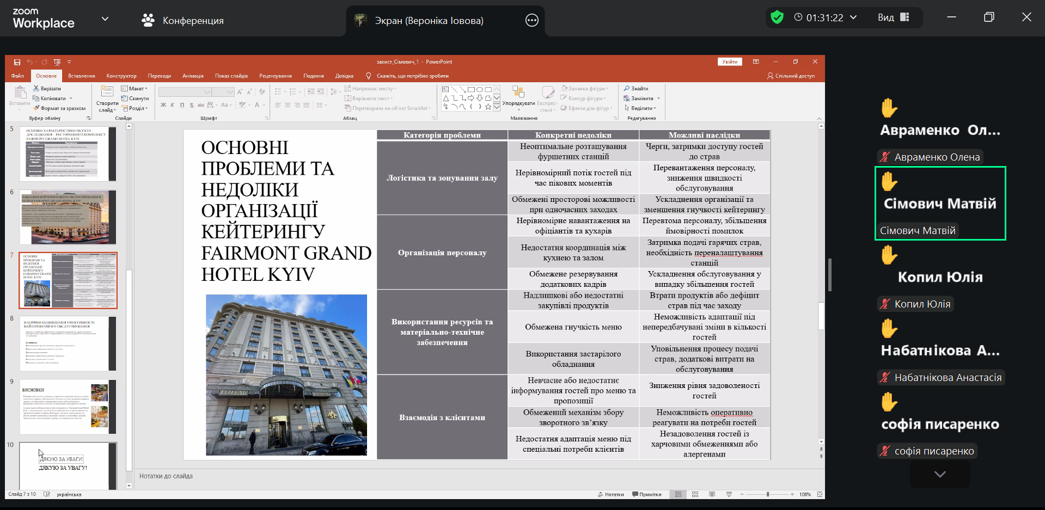The width and height of the screenshot is (1045, 510).
Task: Click the Спільний доступ share button
Action: click(x=791, y=76)
